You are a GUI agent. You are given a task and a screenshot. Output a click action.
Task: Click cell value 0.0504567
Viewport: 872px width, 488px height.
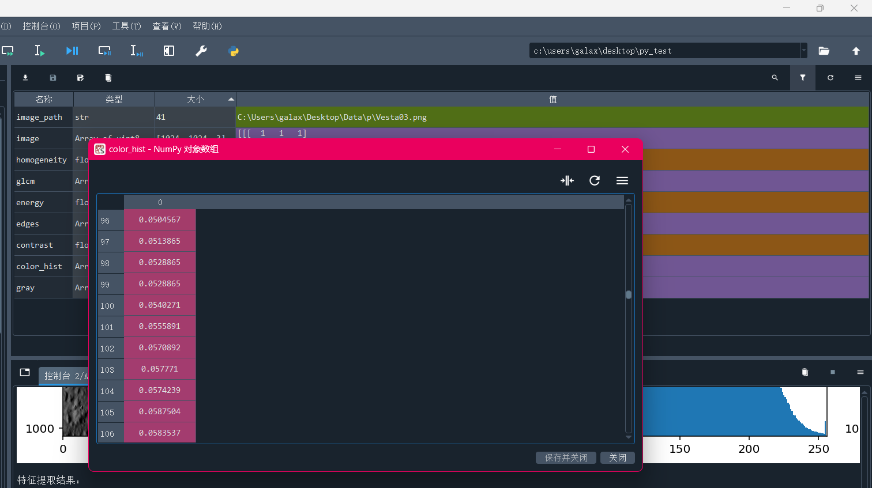(160, 220)
